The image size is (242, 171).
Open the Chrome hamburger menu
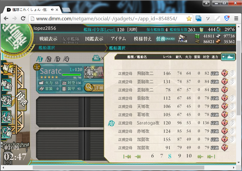(x=236, y=19)
